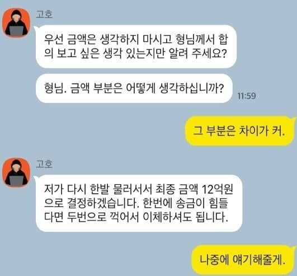Screen dimensions: 297x276
Task: Tap the 형님. 금액 부분은 message bubble
Action: pos(134,88)
